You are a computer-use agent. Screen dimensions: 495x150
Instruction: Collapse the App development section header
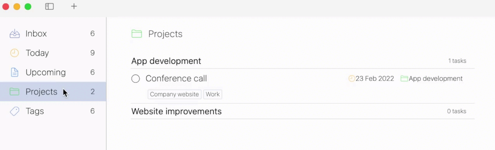303,61
